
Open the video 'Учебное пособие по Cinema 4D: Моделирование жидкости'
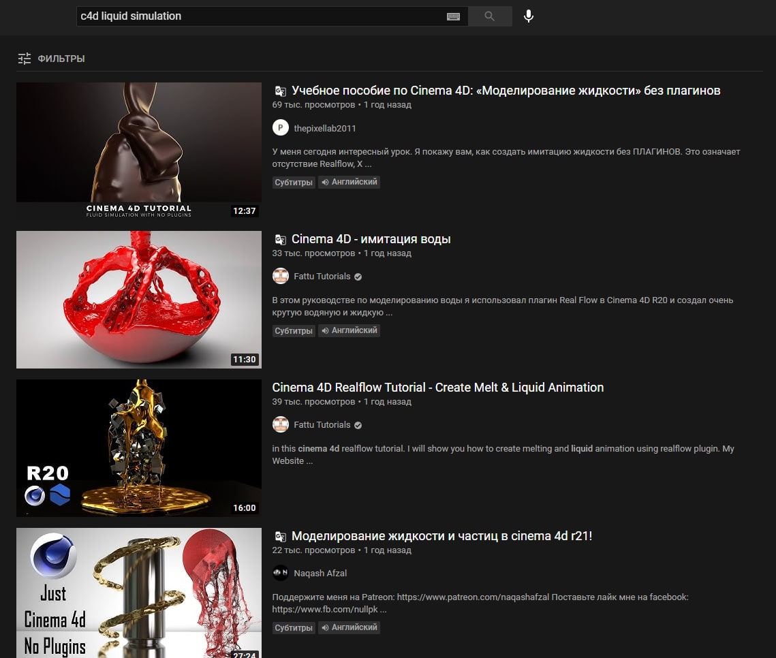[506, 91]
